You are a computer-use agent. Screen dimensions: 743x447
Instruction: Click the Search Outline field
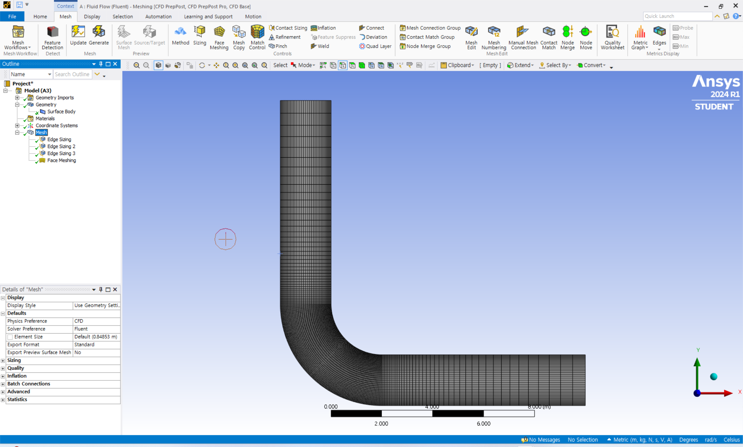coord(72,74)
